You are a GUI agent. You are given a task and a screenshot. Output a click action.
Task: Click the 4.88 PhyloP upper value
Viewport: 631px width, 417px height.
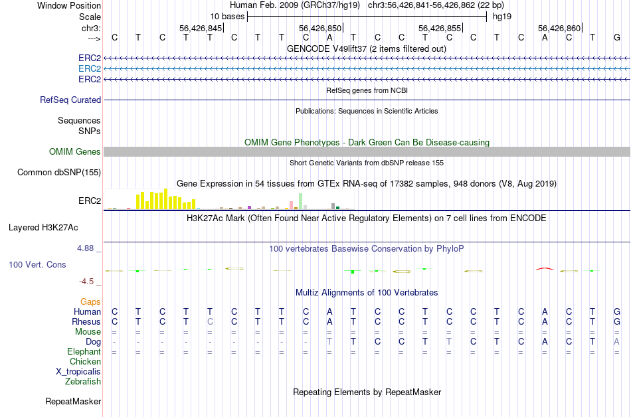point(85,248)
